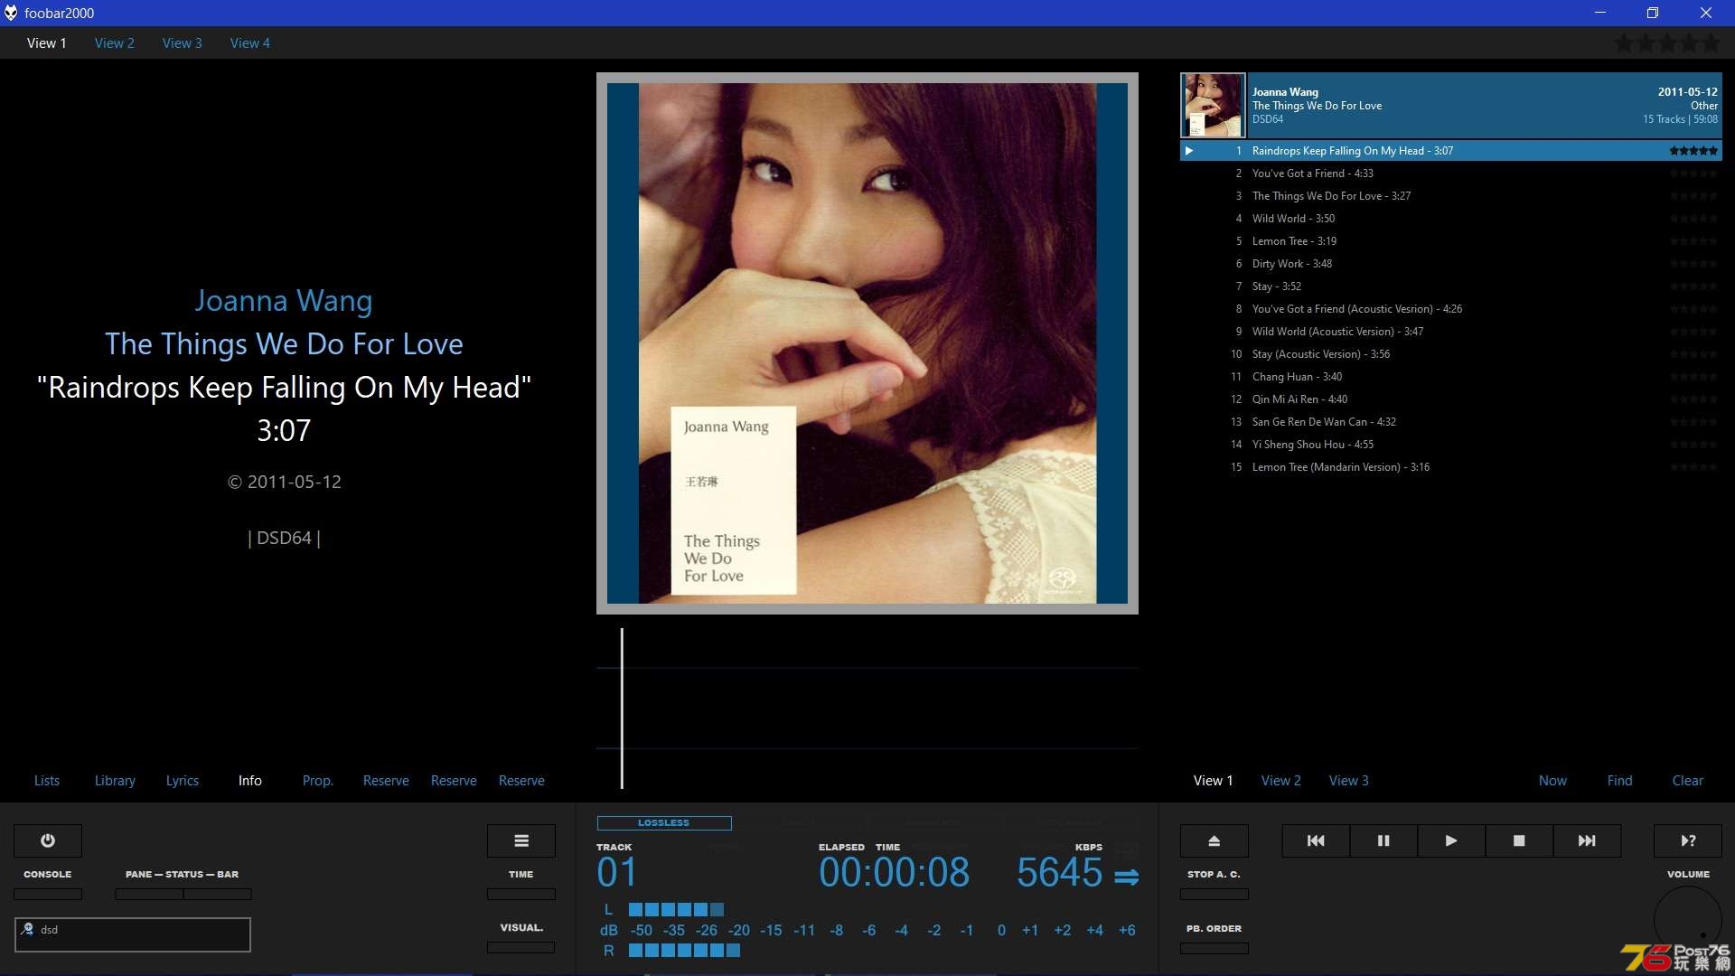
Task: Click the double-arrow icon next to 5645 kbps
Action: point(1126,877)
